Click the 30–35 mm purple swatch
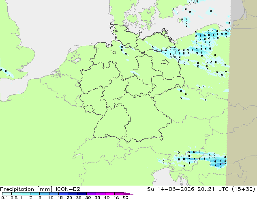 point(91,194)
